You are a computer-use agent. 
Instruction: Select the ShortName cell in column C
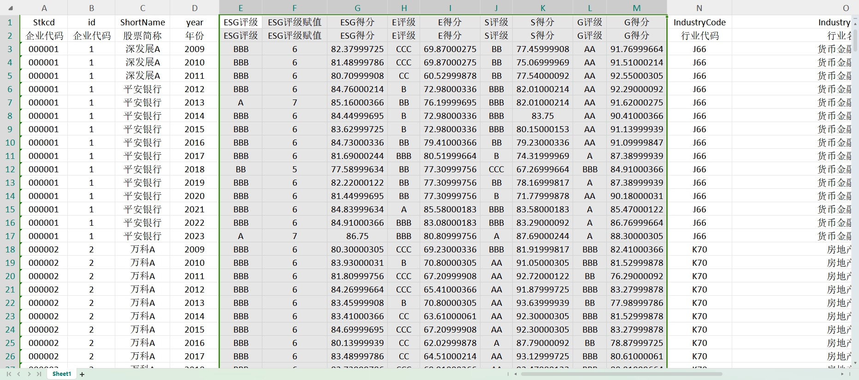[142, 22]
